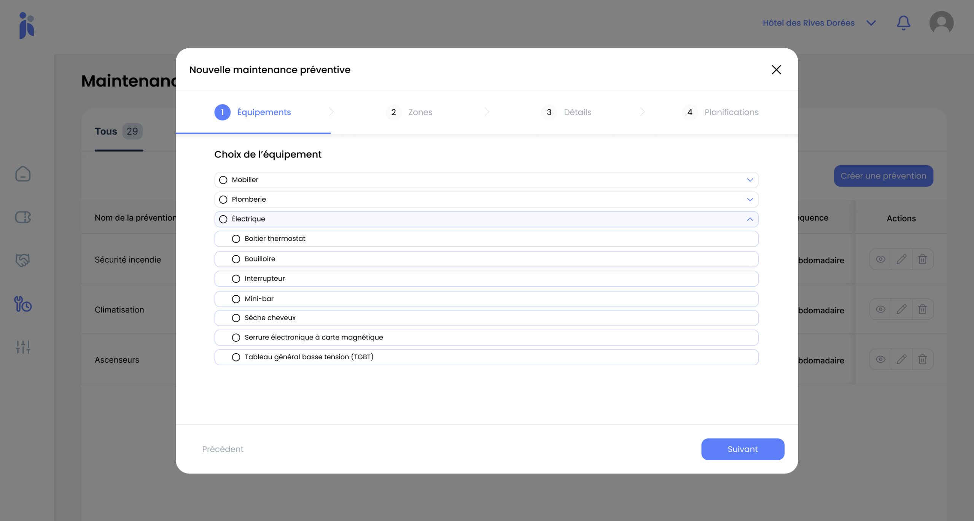Select the Mini-bar radio option
974x521 pixels.
point(236,299)
